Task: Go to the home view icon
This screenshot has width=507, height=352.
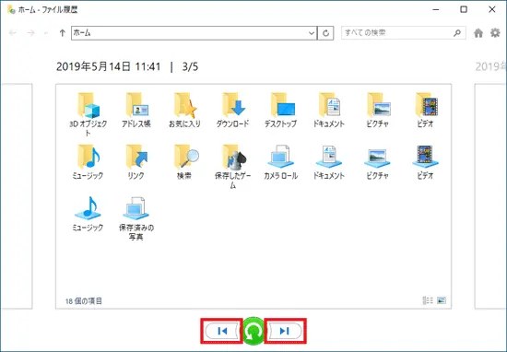Action: coord(478,32)
